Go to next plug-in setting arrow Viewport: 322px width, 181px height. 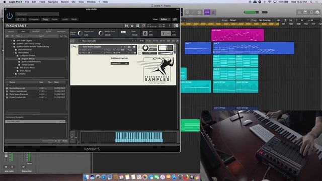coord(24,19)
